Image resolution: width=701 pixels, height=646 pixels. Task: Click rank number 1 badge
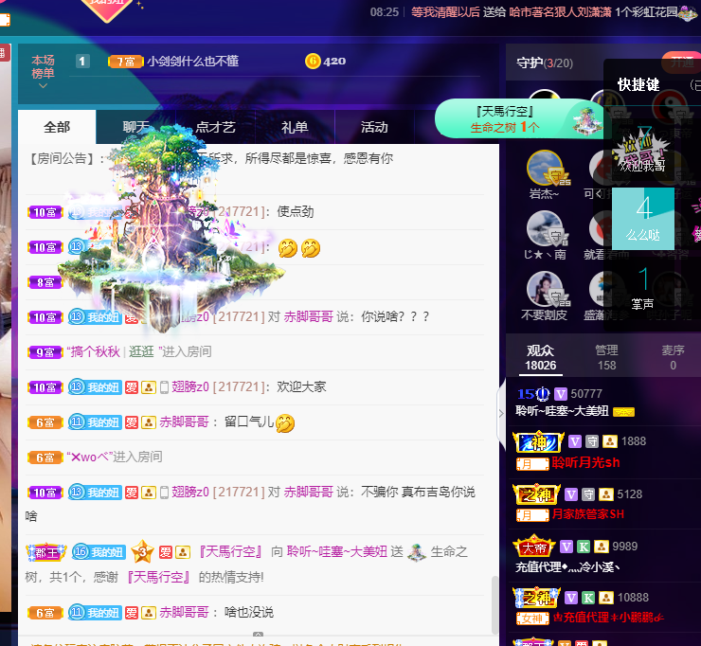tap(82, 61)
